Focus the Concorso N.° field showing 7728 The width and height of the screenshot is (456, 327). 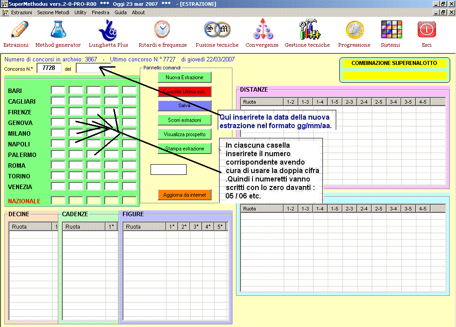point(49,68)
